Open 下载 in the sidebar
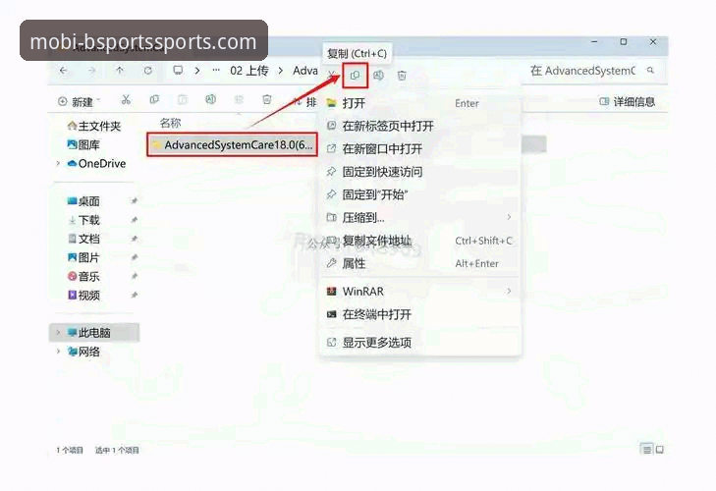Viewport: 716px width, 491px height. (x=83, y=220)
